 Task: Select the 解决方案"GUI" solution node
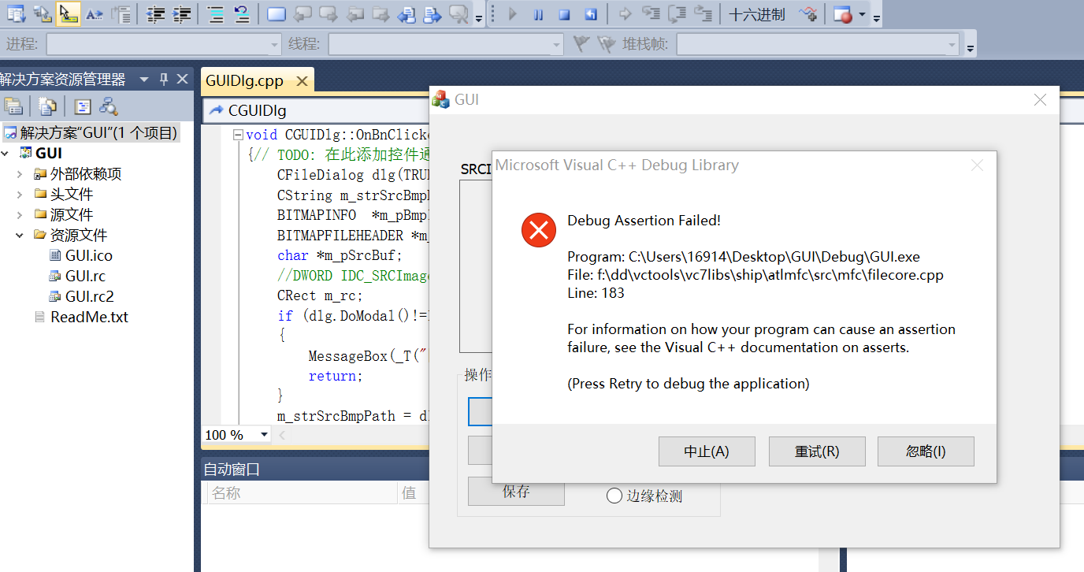(x=91, y=132)
